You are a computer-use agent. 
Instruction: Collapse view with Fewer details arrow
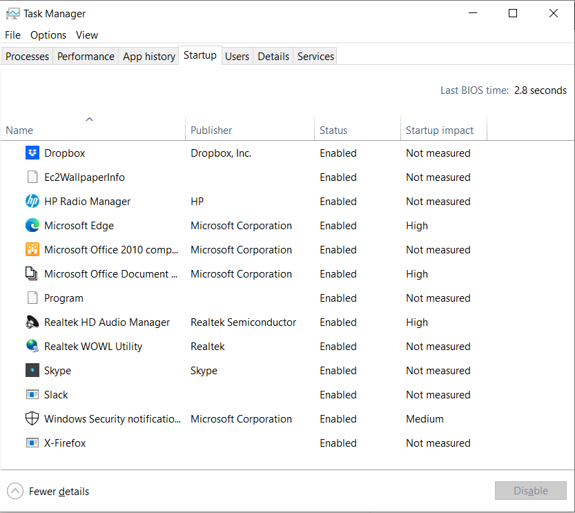[15, 492]
